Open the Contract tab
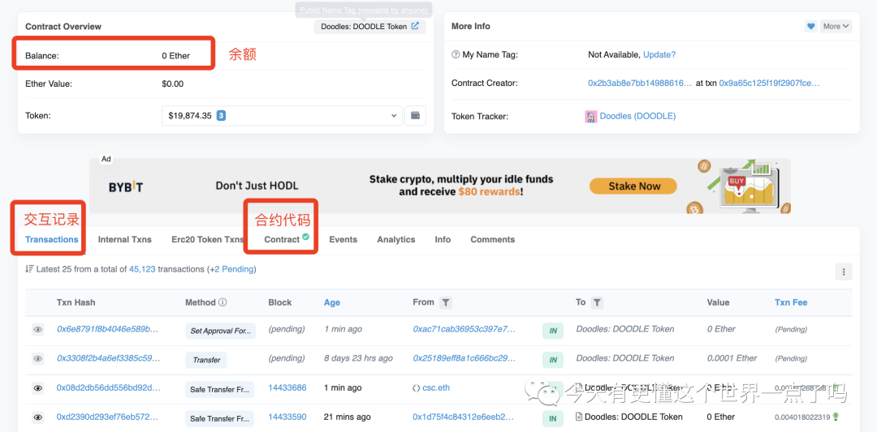Viewport: 877px width, 432px height. click(282, 239)
